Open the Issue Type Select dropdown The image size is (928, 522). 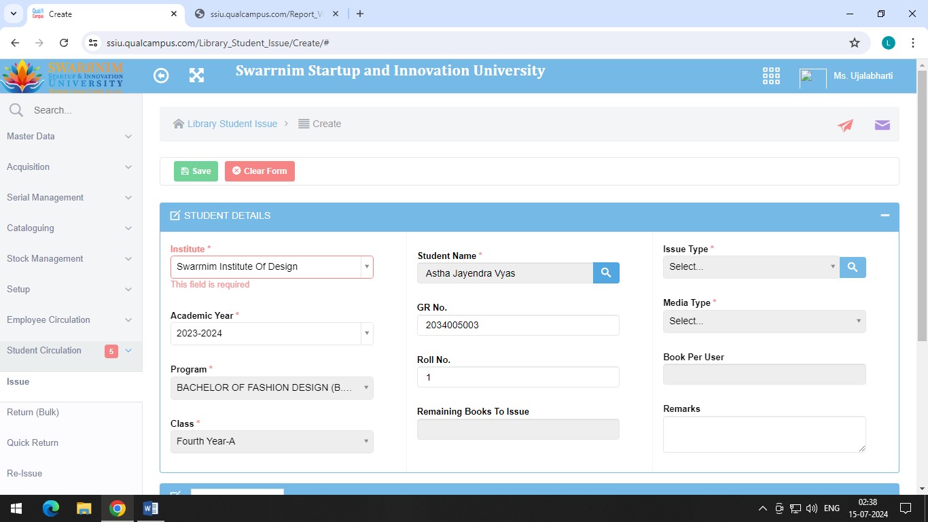click(751, 267)
